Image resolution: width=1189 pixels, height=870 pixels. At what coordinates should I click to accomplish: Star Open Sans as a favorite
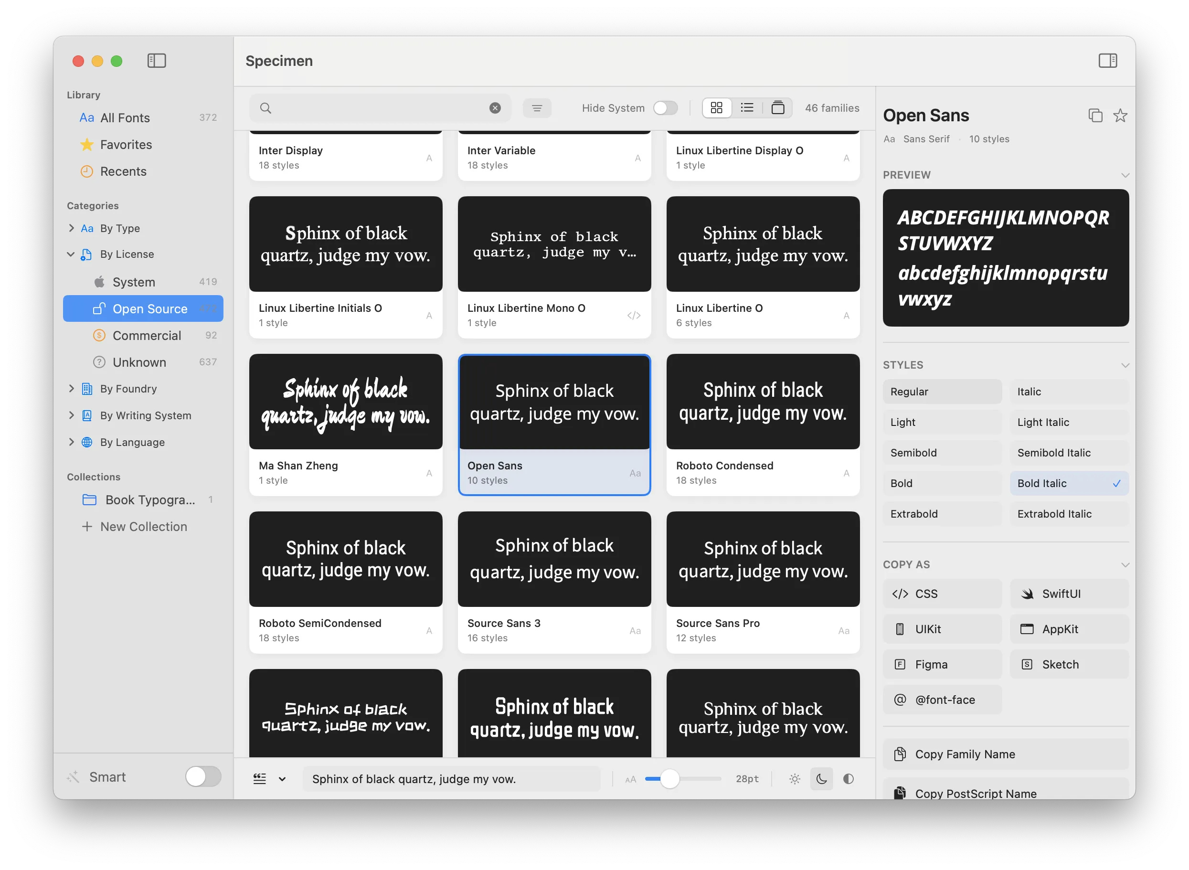[1121, 116]
